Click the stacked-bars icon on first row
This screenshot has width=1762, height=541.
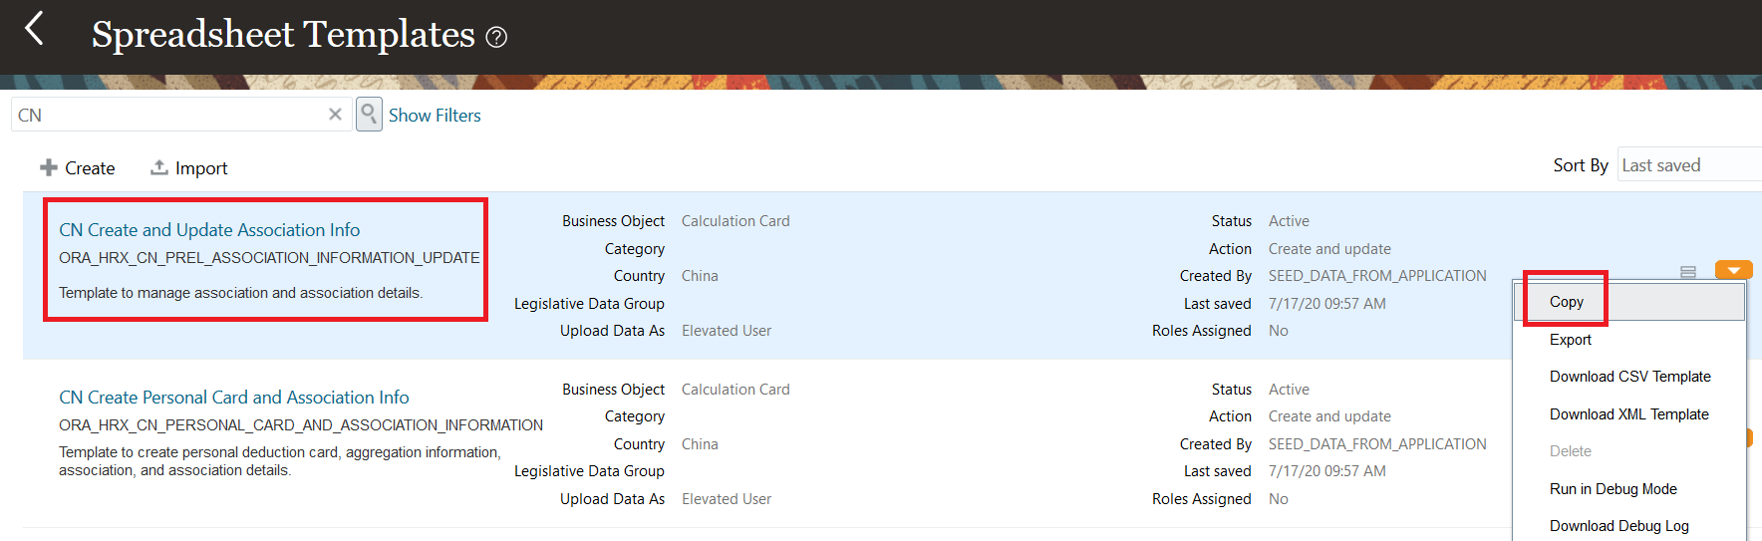(1688, 271)
